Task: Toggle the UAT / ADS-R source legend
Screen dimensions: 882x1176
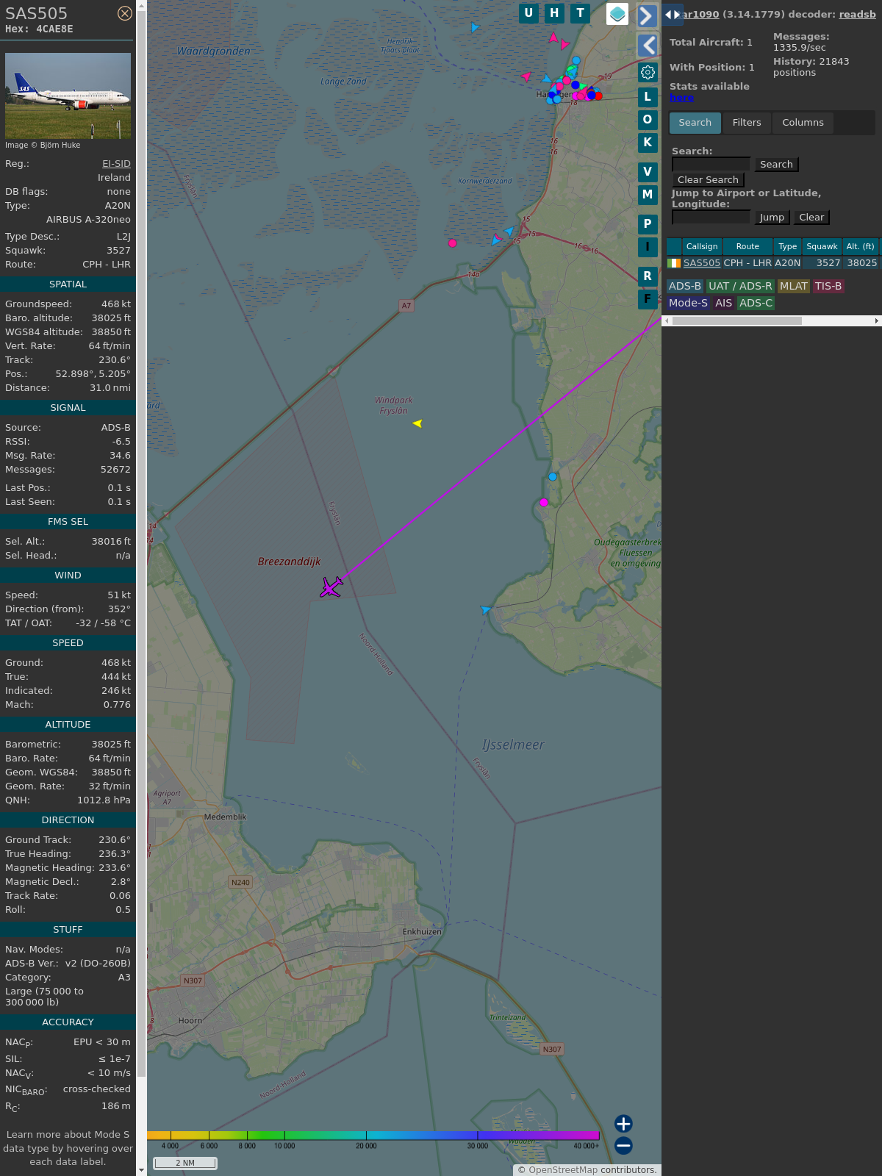Action: 740,287
